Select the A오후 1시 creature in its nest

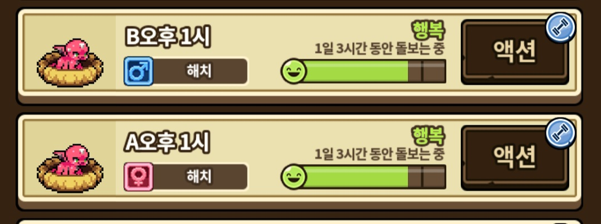point(70,168)
